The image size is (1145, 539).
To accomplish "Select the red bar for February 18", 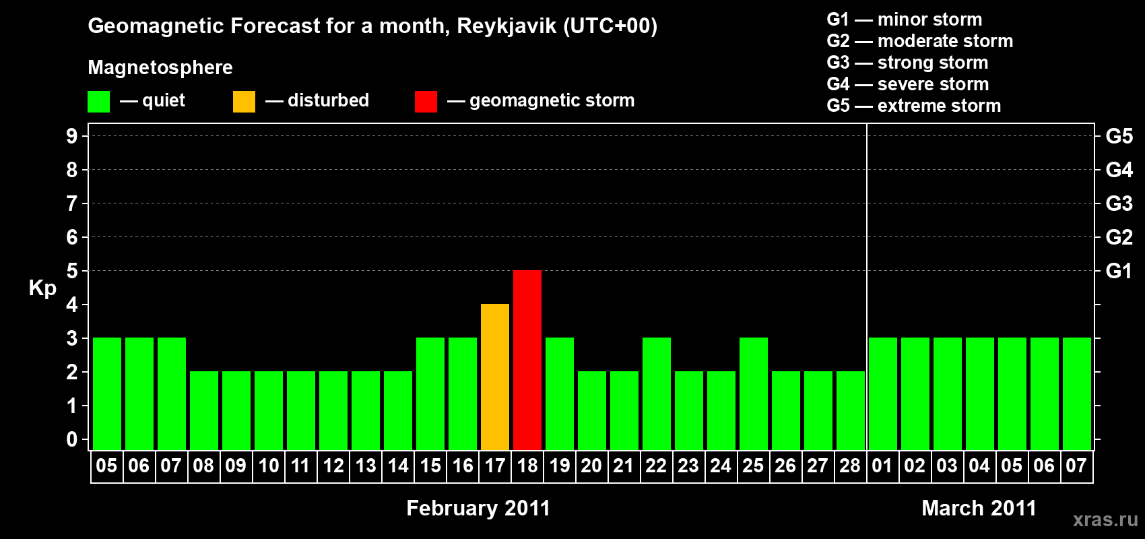I will pyautogui.click(x=527, y=360).
